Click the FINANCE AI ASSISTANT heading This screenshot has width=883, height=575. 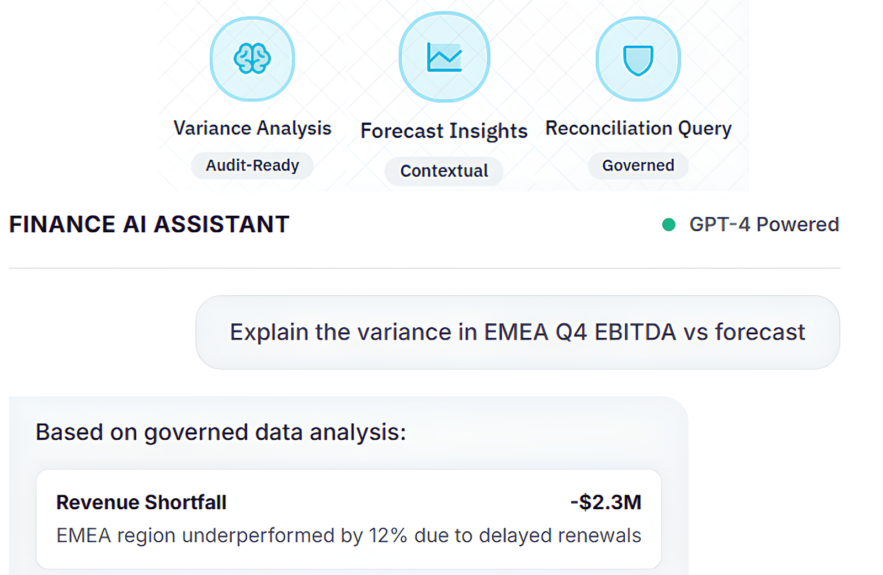pos(149,225)
